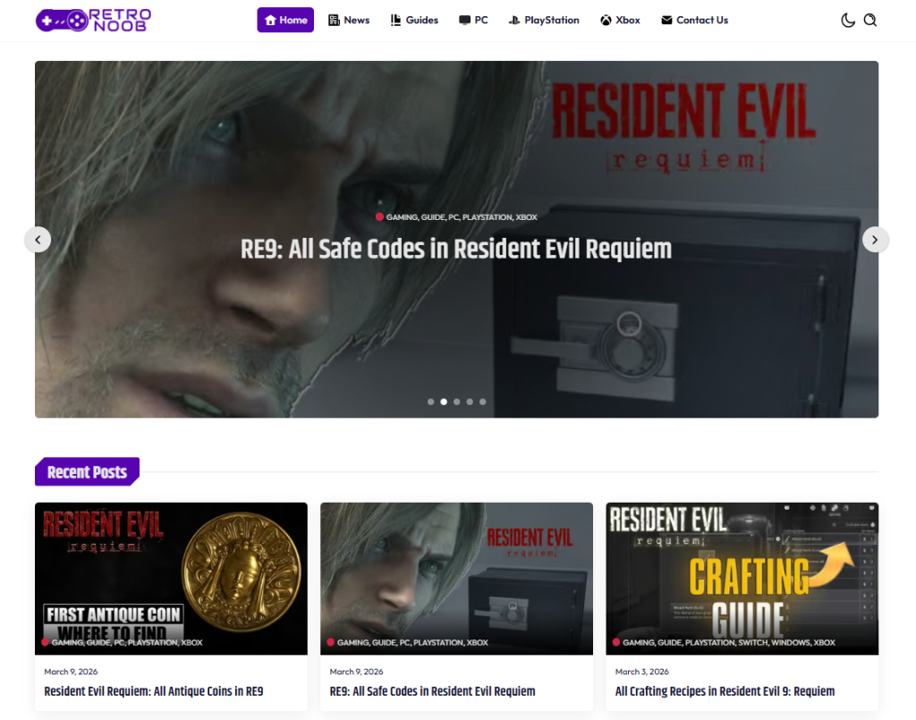Open the Contact Us page
Screen dimensions: 916x720
coord(694,20)
